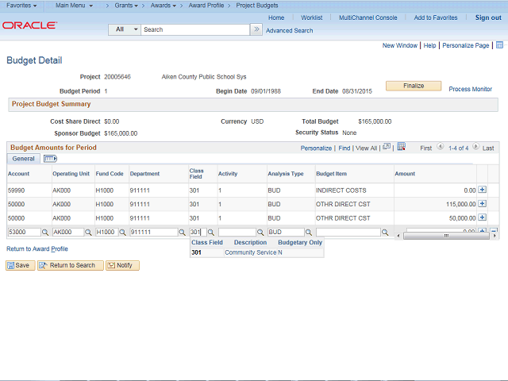The image size is (508, 381).
Task: Click the Return to Award Profile link
Action: [37, 248]
